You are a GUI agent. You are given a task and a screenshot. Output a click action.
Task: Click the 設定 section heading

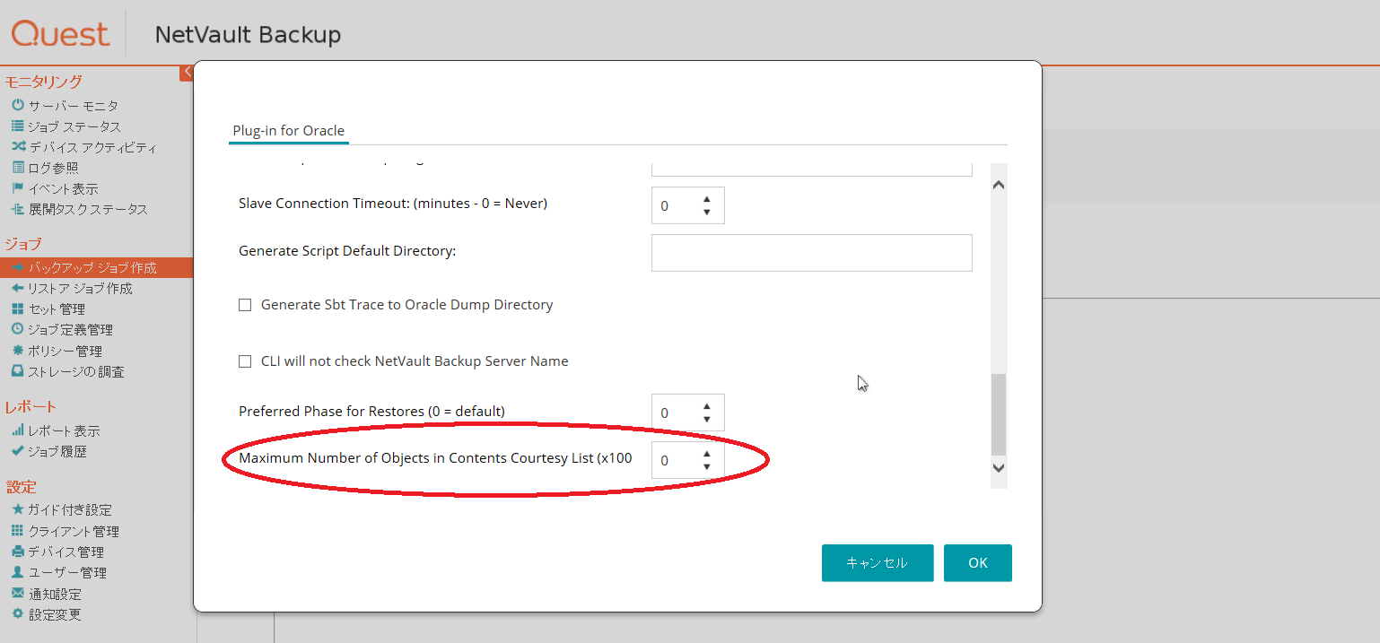click(x=21, y=486)
